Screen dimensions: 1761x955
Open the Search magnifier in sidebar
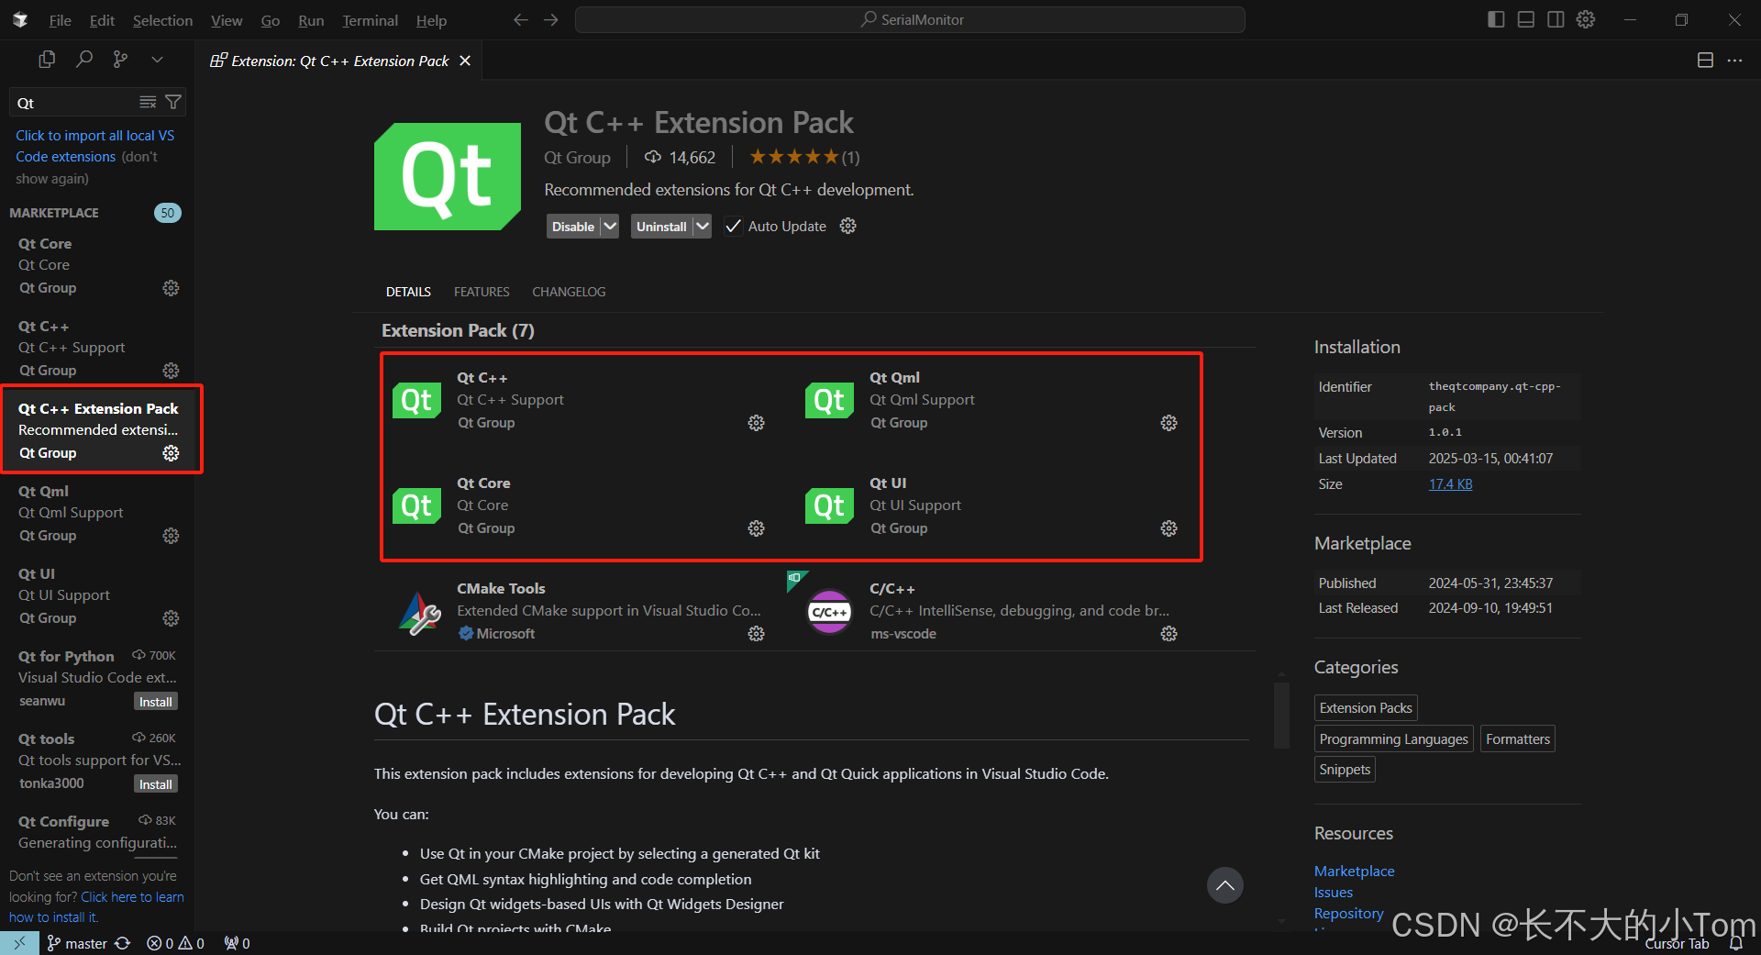pos(84,60)
